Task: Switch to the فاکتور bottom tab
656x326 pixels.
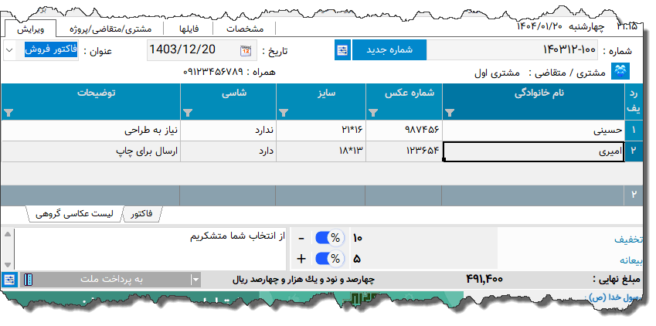Action: 141,214
